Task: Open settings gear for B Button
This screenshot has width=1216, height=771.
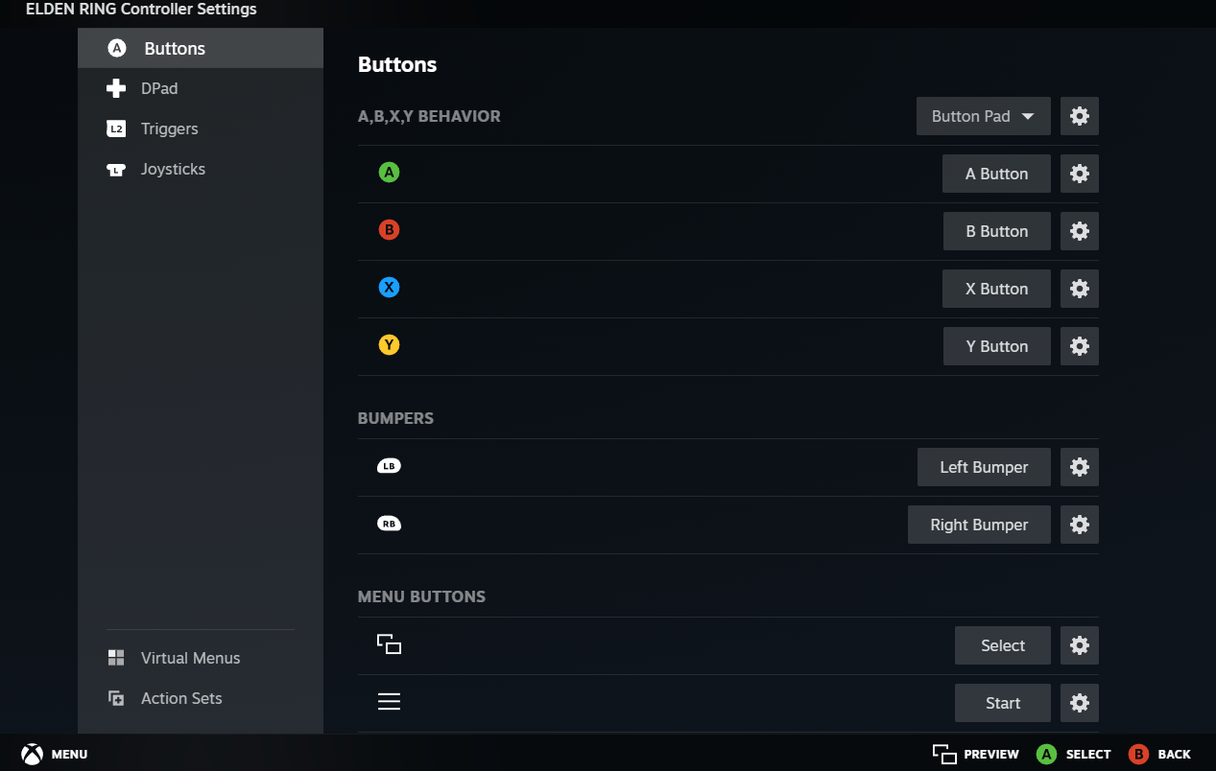Action: pos(1080,231)
